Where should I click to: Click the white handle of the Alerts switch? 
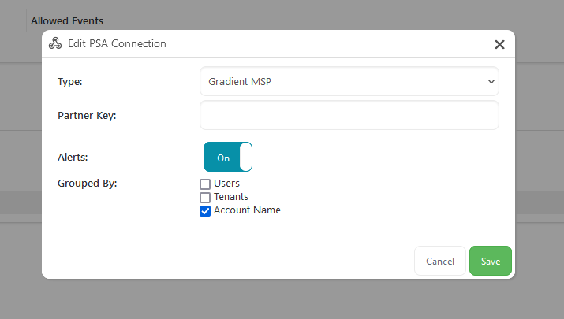[x=245, y=157]
